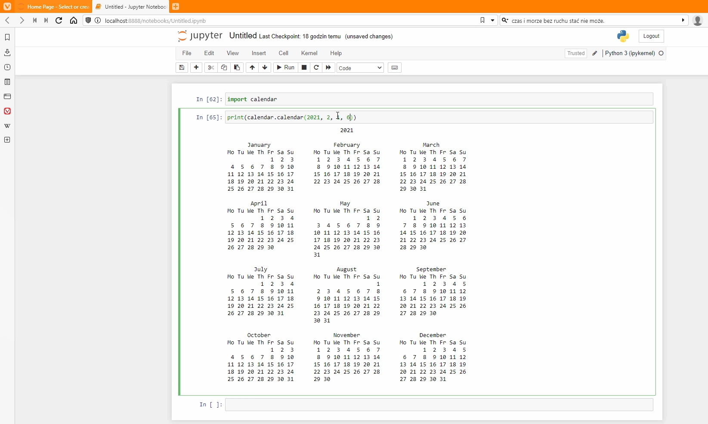The height and width of the screenshot is (424, 708).
Task: Open the cell type Code dropdown
Action: click(360, 68)
